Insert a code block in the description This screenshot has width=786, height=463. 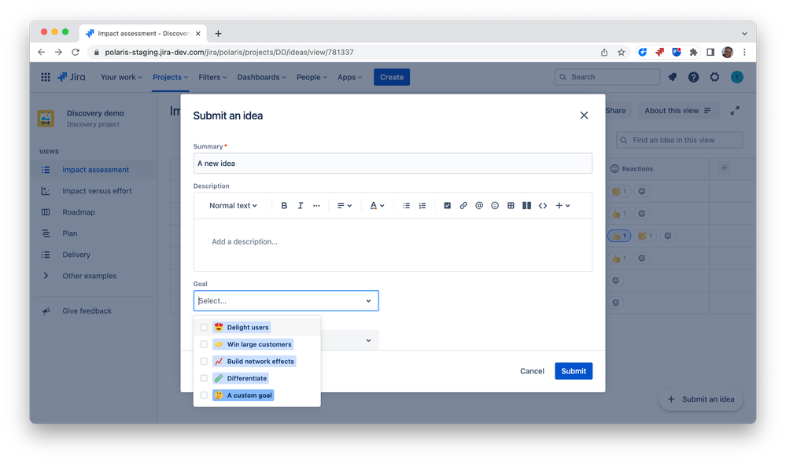[x=543, y=205]
